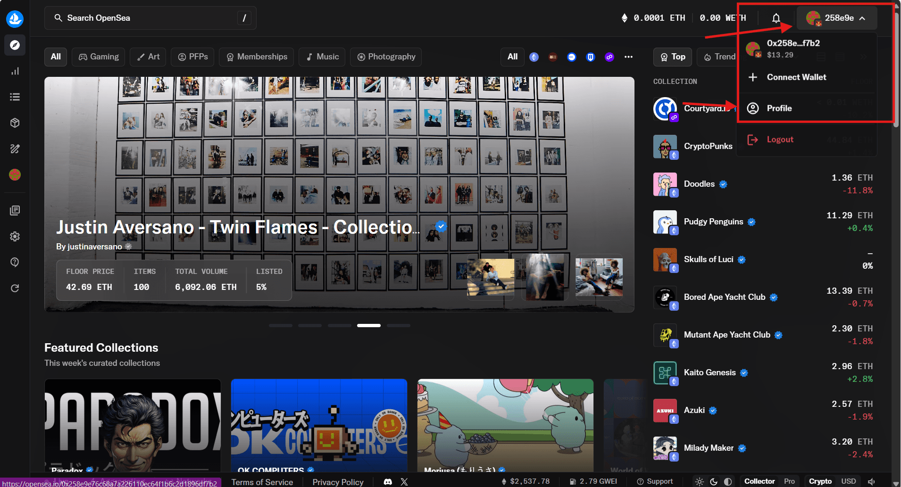Filter by the purple Polygon chain icon
The width and height of the screenshot is (901, 487).
pyautogui.click(x=609, y=57)
